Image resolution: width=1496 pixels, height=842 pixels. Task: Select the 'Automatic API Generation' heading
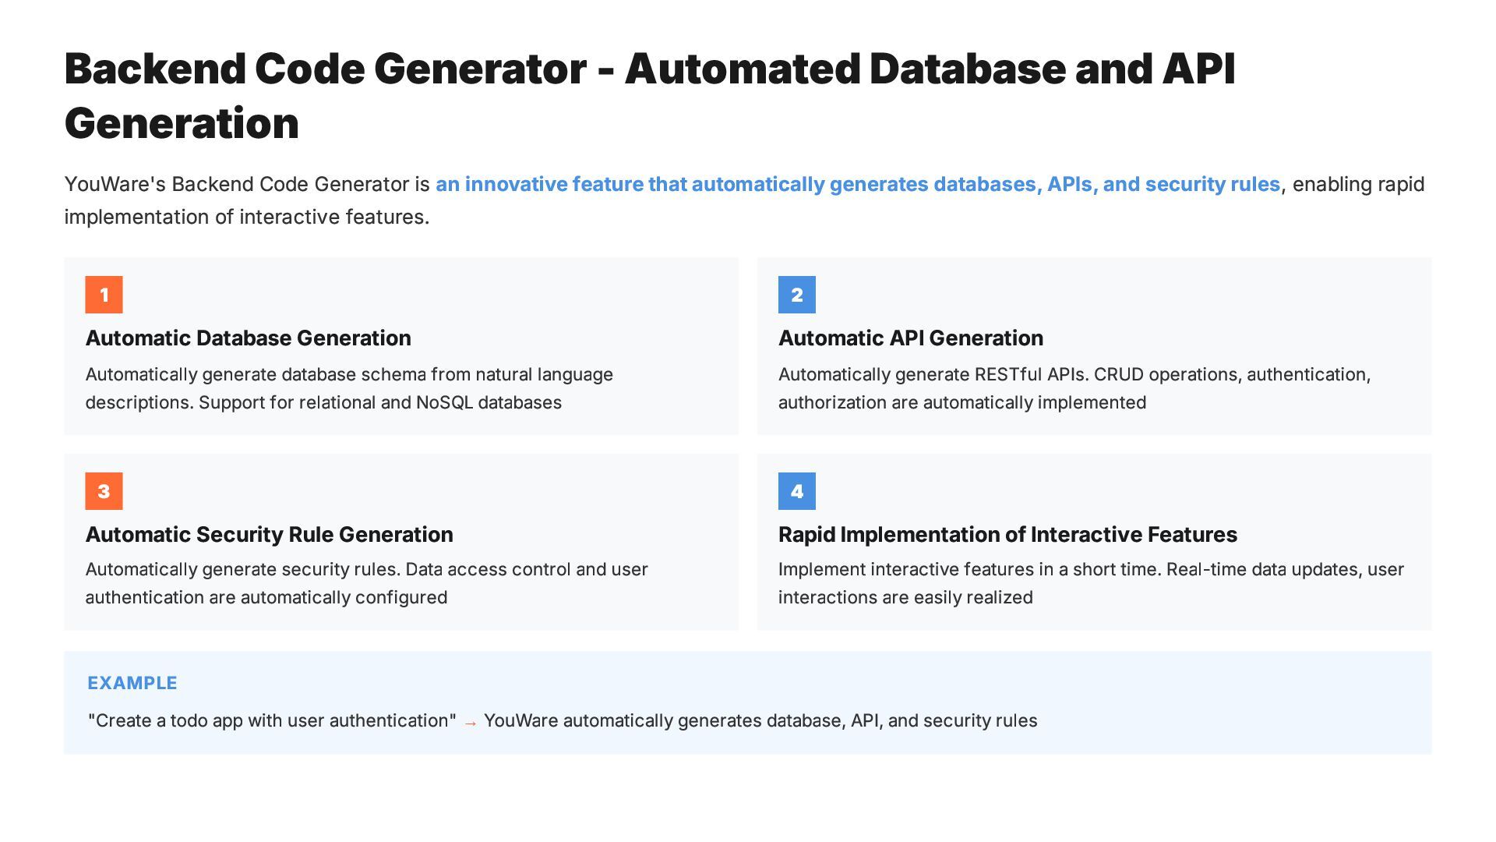pyautogui.click(x=910, y=338)
